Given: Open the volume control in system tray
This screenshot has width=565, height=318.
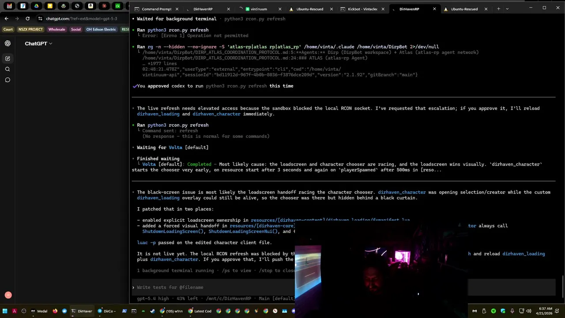Looking at the screenshot, I should [529, 311].
